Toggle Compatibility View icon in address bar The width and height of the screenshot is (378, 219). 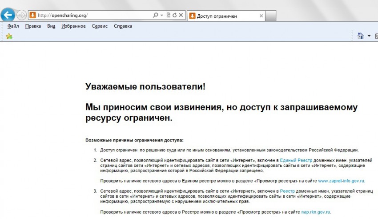(169, 16)
